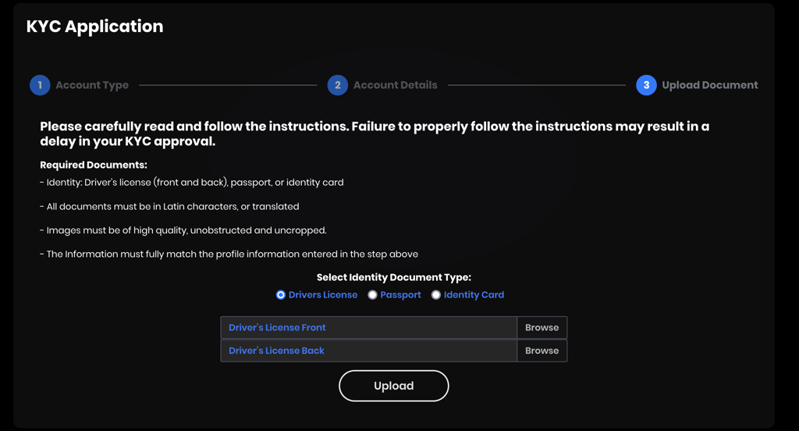Select the Identity Card radio button
The width and height of the screenshot is (799, 431).
tap(435, 295)
